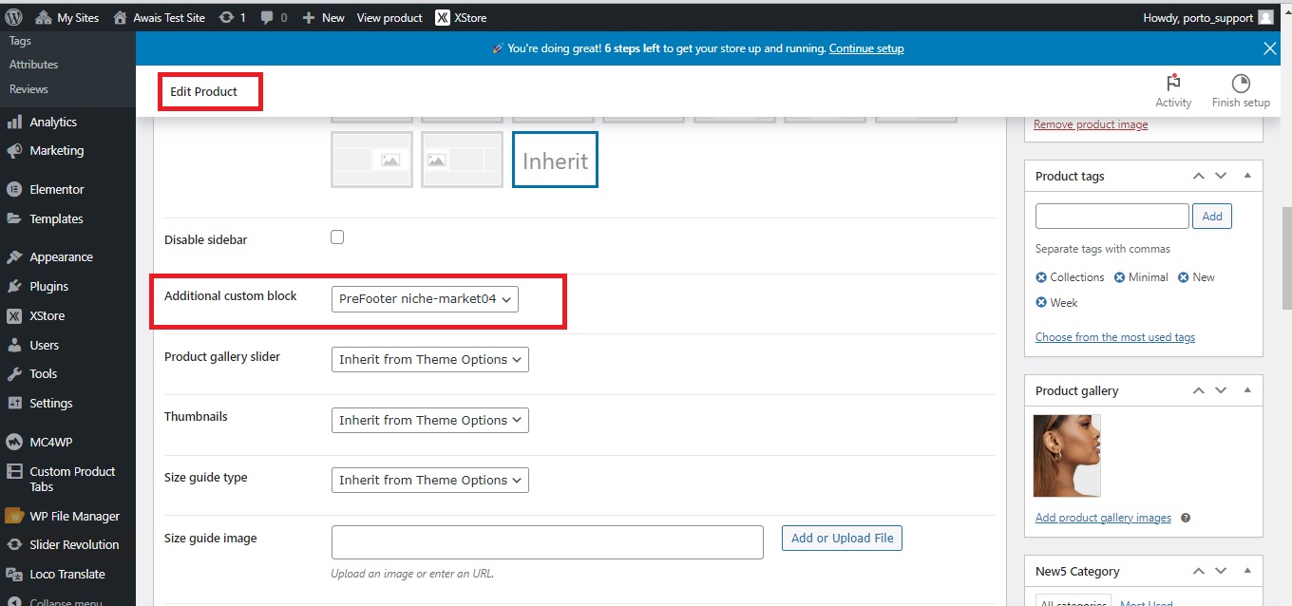
Task: Open XStore admin bar menu
Action: 462,17
